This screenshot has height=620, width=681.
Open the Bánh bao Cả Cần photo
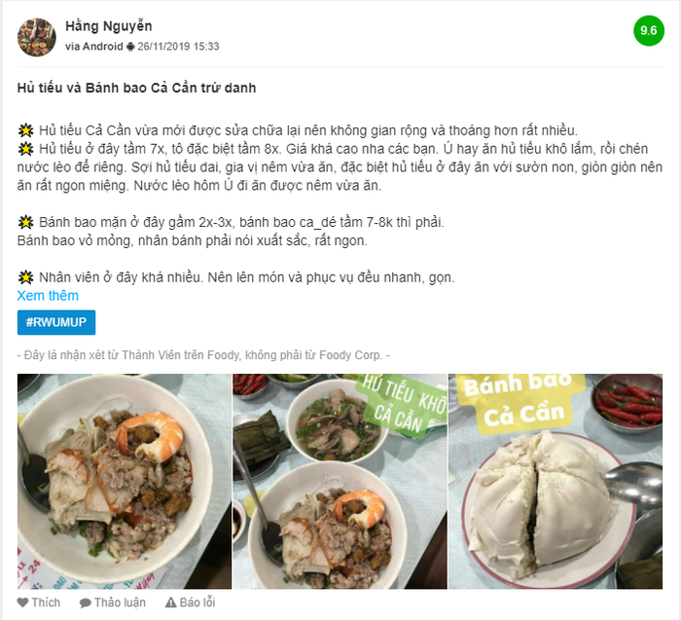point(556,482)
